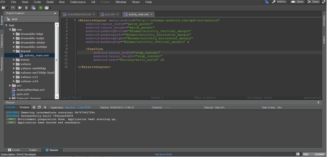The width and height of the screenshot is (327, 157).
Task: Click the binary build toolbar icon
Action: click(x=34, y=8)
